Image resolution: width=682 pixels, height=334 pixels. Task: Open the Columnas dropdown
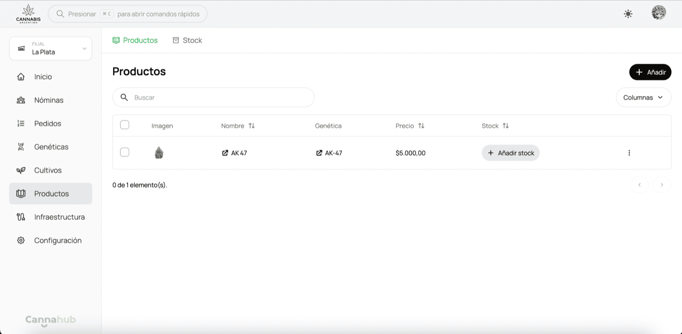(643, 97)
